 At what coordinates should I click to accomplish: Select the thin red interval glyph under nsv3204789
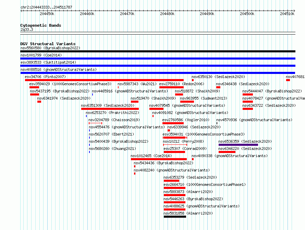coord(95,123)
